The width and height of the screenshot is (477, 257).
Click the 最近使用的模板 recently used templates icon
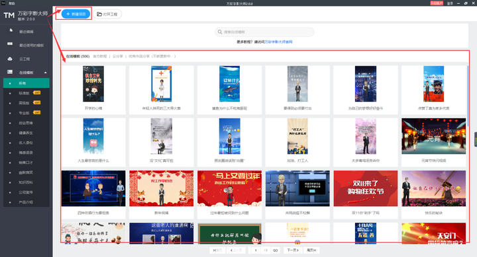(11, 44)
